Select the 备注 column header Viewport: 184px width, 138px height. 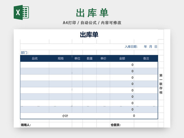(x=146, y=58)
